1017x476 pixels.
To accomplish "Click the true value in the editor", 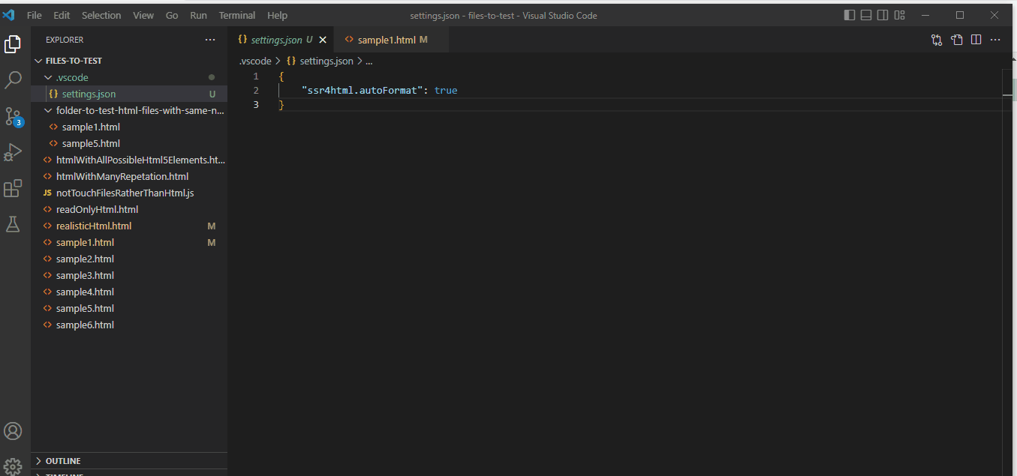I will (446, 91).
